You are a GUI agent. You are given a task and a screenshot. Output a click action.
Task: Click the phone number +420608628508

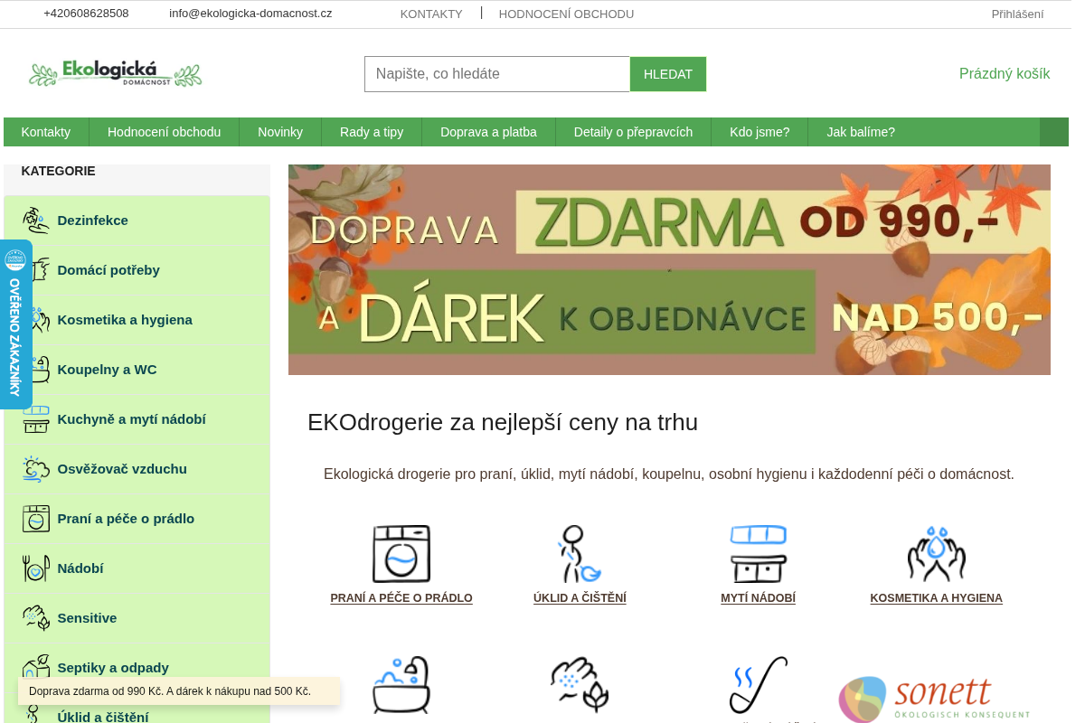[x=86, y=14]
